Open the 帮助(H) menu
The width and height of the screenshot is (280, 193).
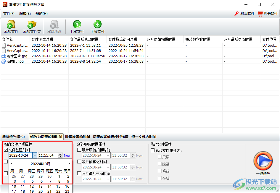[41, 14]
